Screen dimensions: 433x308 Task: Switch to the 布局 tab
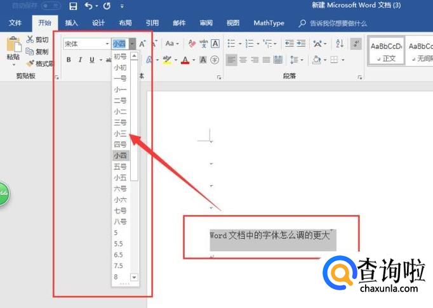pos(125,23)
